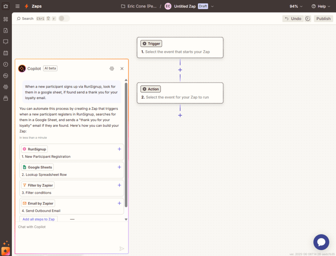The image size is (336, 256).
Task: Send the Copilot chat message
Action: (x=122, y=248)
